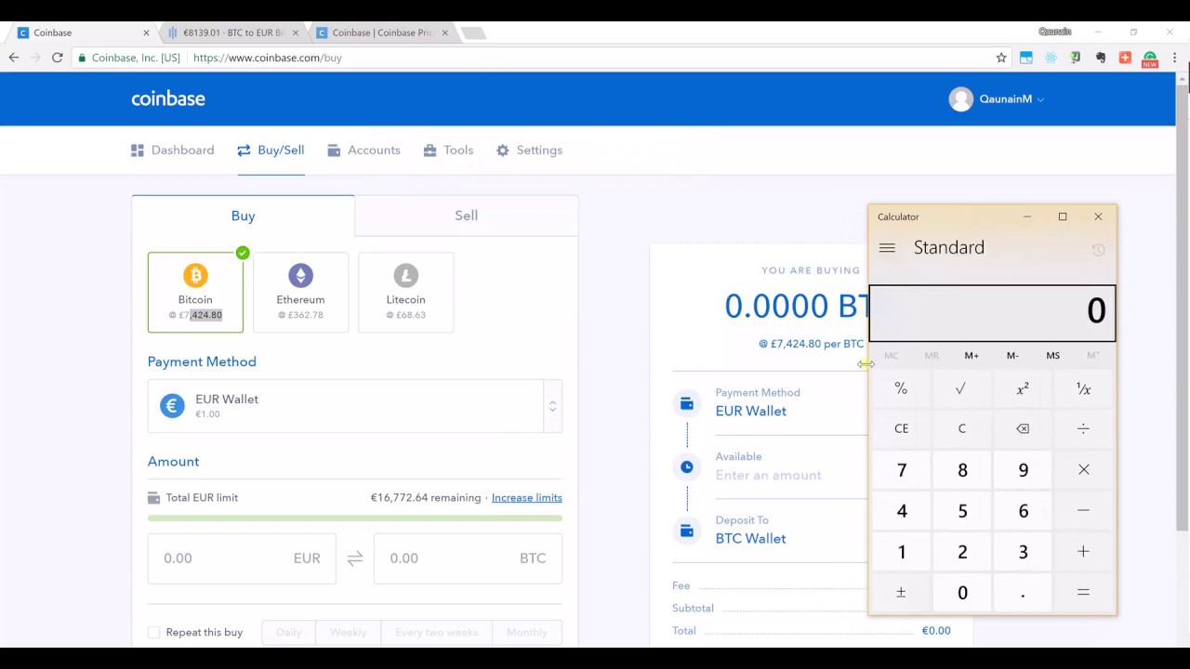Click the EUR amount input field
This screenshot has width=1190, height=669.
[242, 558]
